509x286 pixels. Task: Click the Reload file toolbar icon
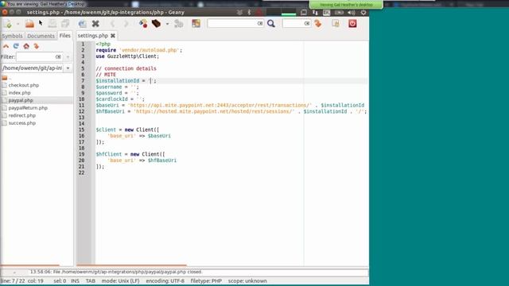[x=83, y=24]
